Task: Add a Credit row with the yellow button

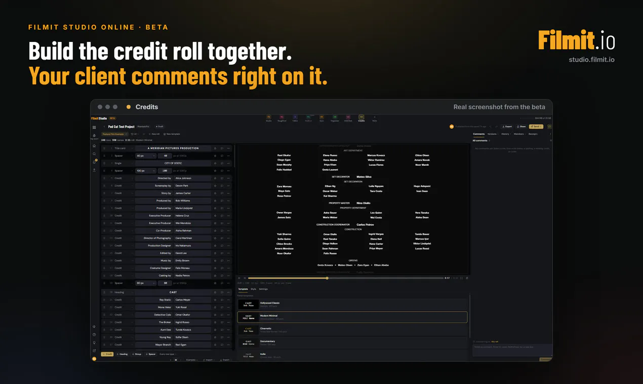Action: 107,354
